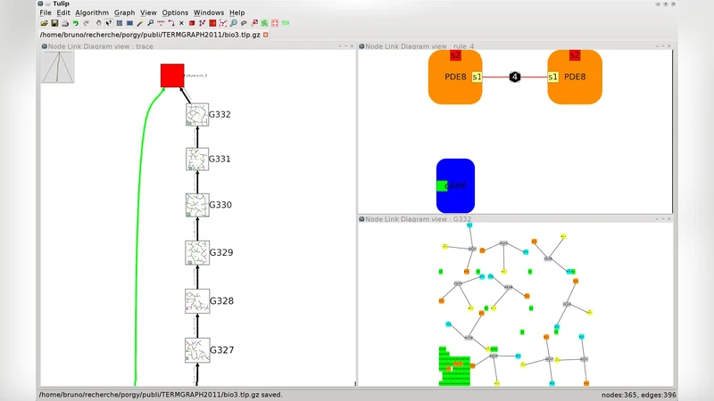This screenshot has width=714, height=401.
Task: Open the Options menu
Action: pos(175,13)
